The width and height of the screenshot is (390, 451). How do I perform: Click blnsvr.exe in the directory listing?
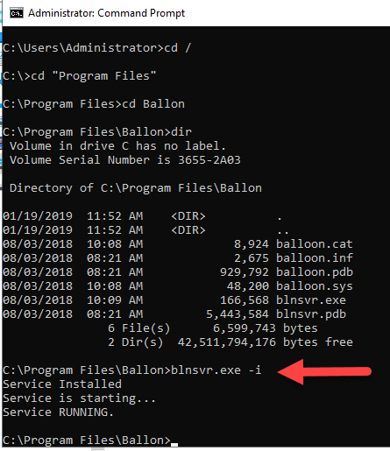pos(311,300)
